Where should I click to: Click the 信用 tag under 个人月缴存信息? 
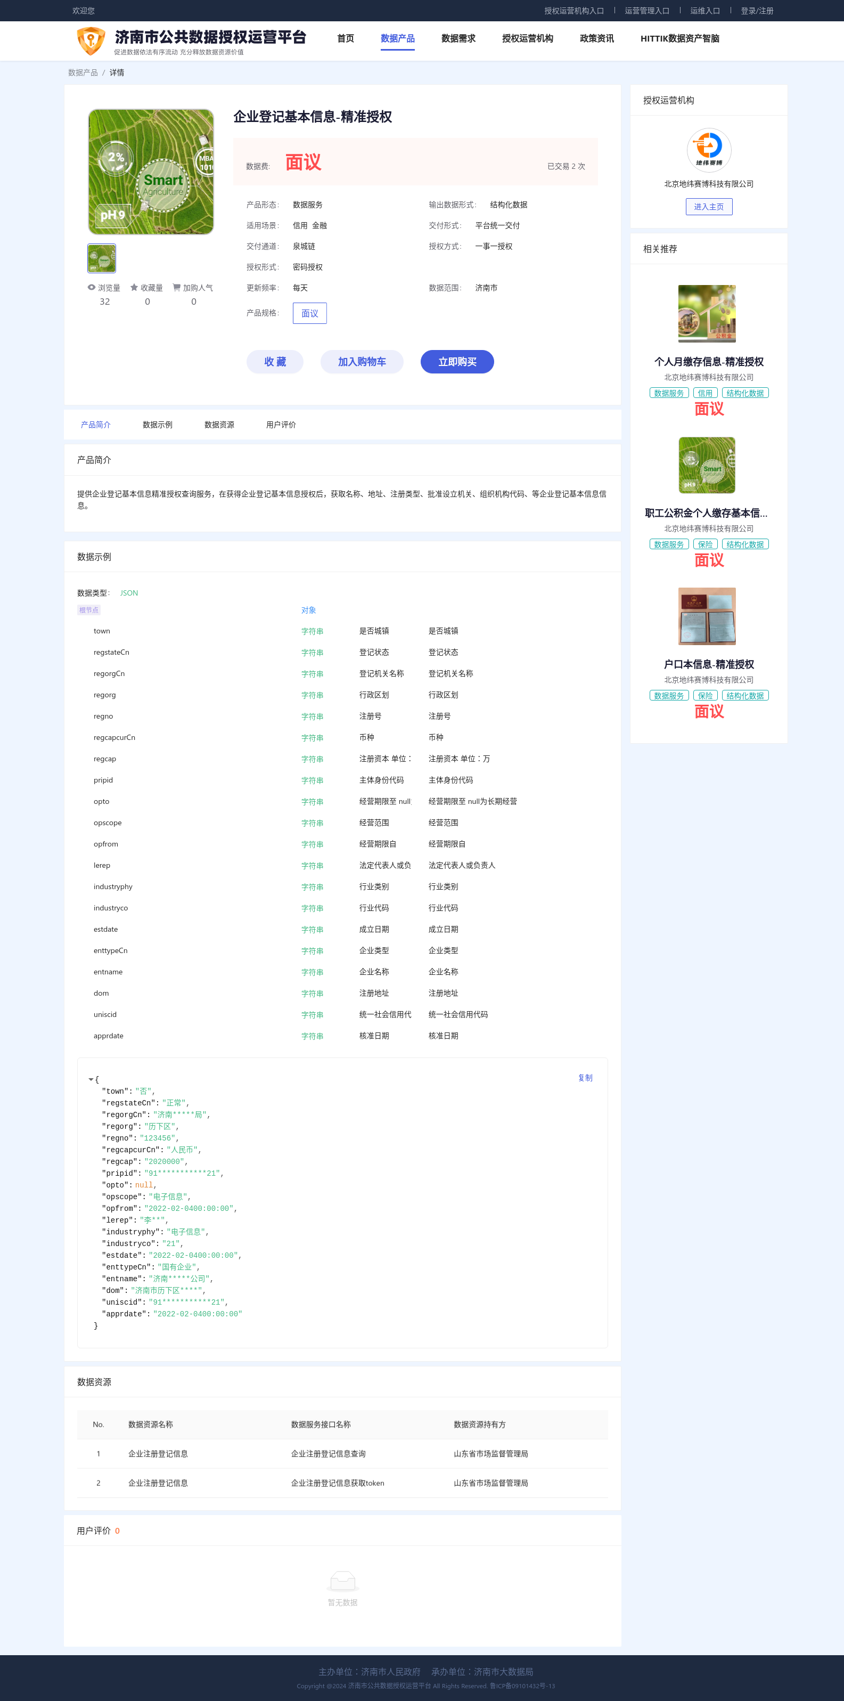tap(705, 393)
